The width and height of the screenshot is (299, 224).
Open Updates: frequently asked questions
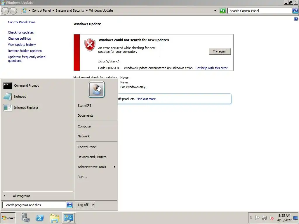pyautogui.click(x=27, y=59)
